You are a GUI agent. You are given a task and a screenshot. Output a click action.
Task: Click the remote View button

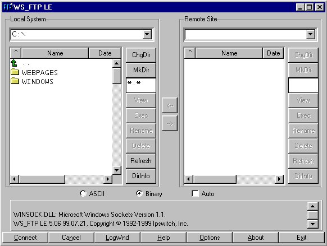(x=303, y=100)
